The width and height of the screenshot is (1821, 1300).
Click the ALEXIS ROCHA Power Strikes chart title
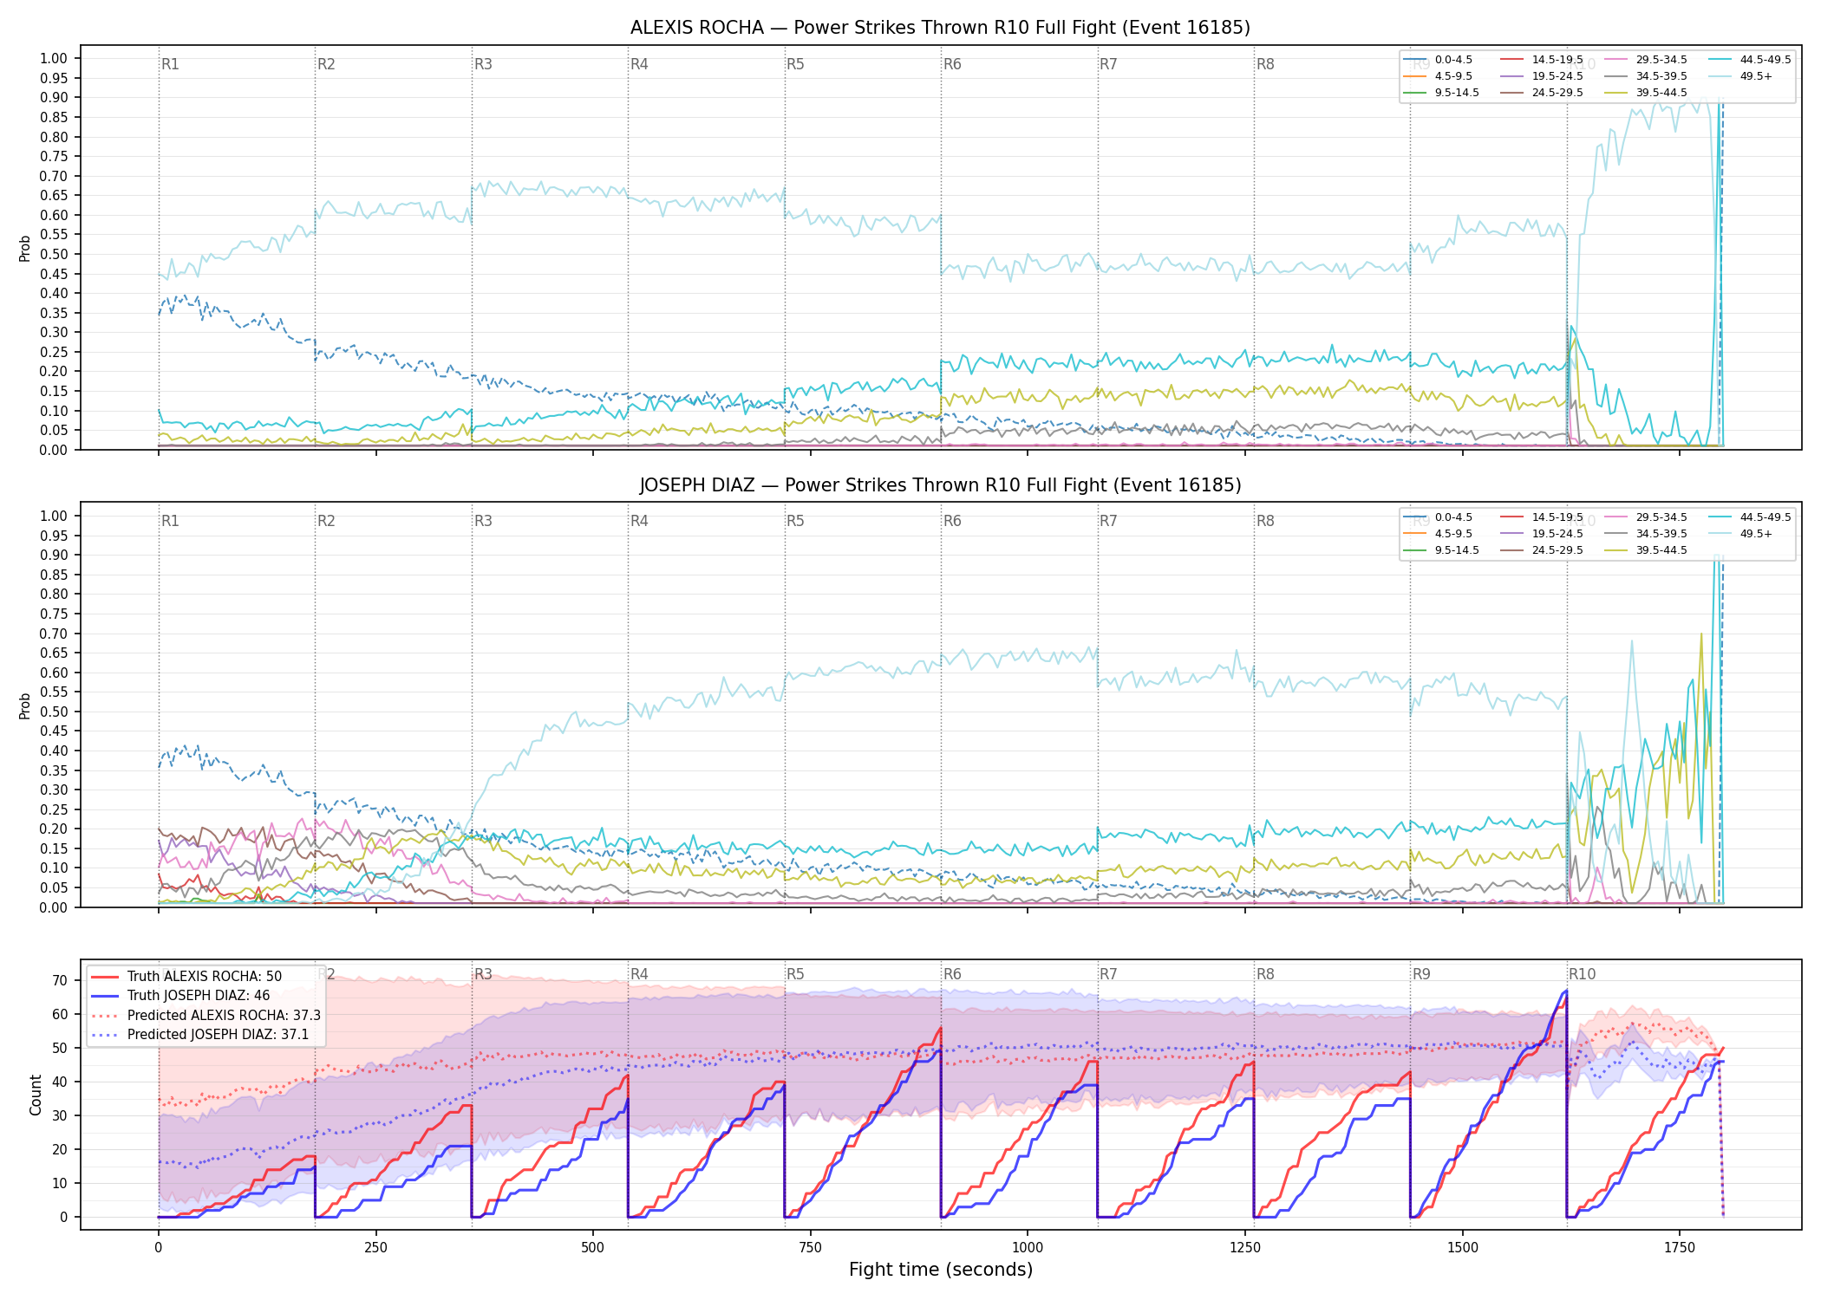point(940,28)
